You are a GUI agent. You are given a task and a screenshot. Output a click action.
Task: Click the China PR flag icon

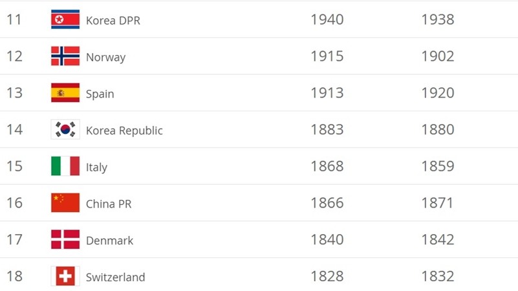pyautogui.click(x=65, y=203)
